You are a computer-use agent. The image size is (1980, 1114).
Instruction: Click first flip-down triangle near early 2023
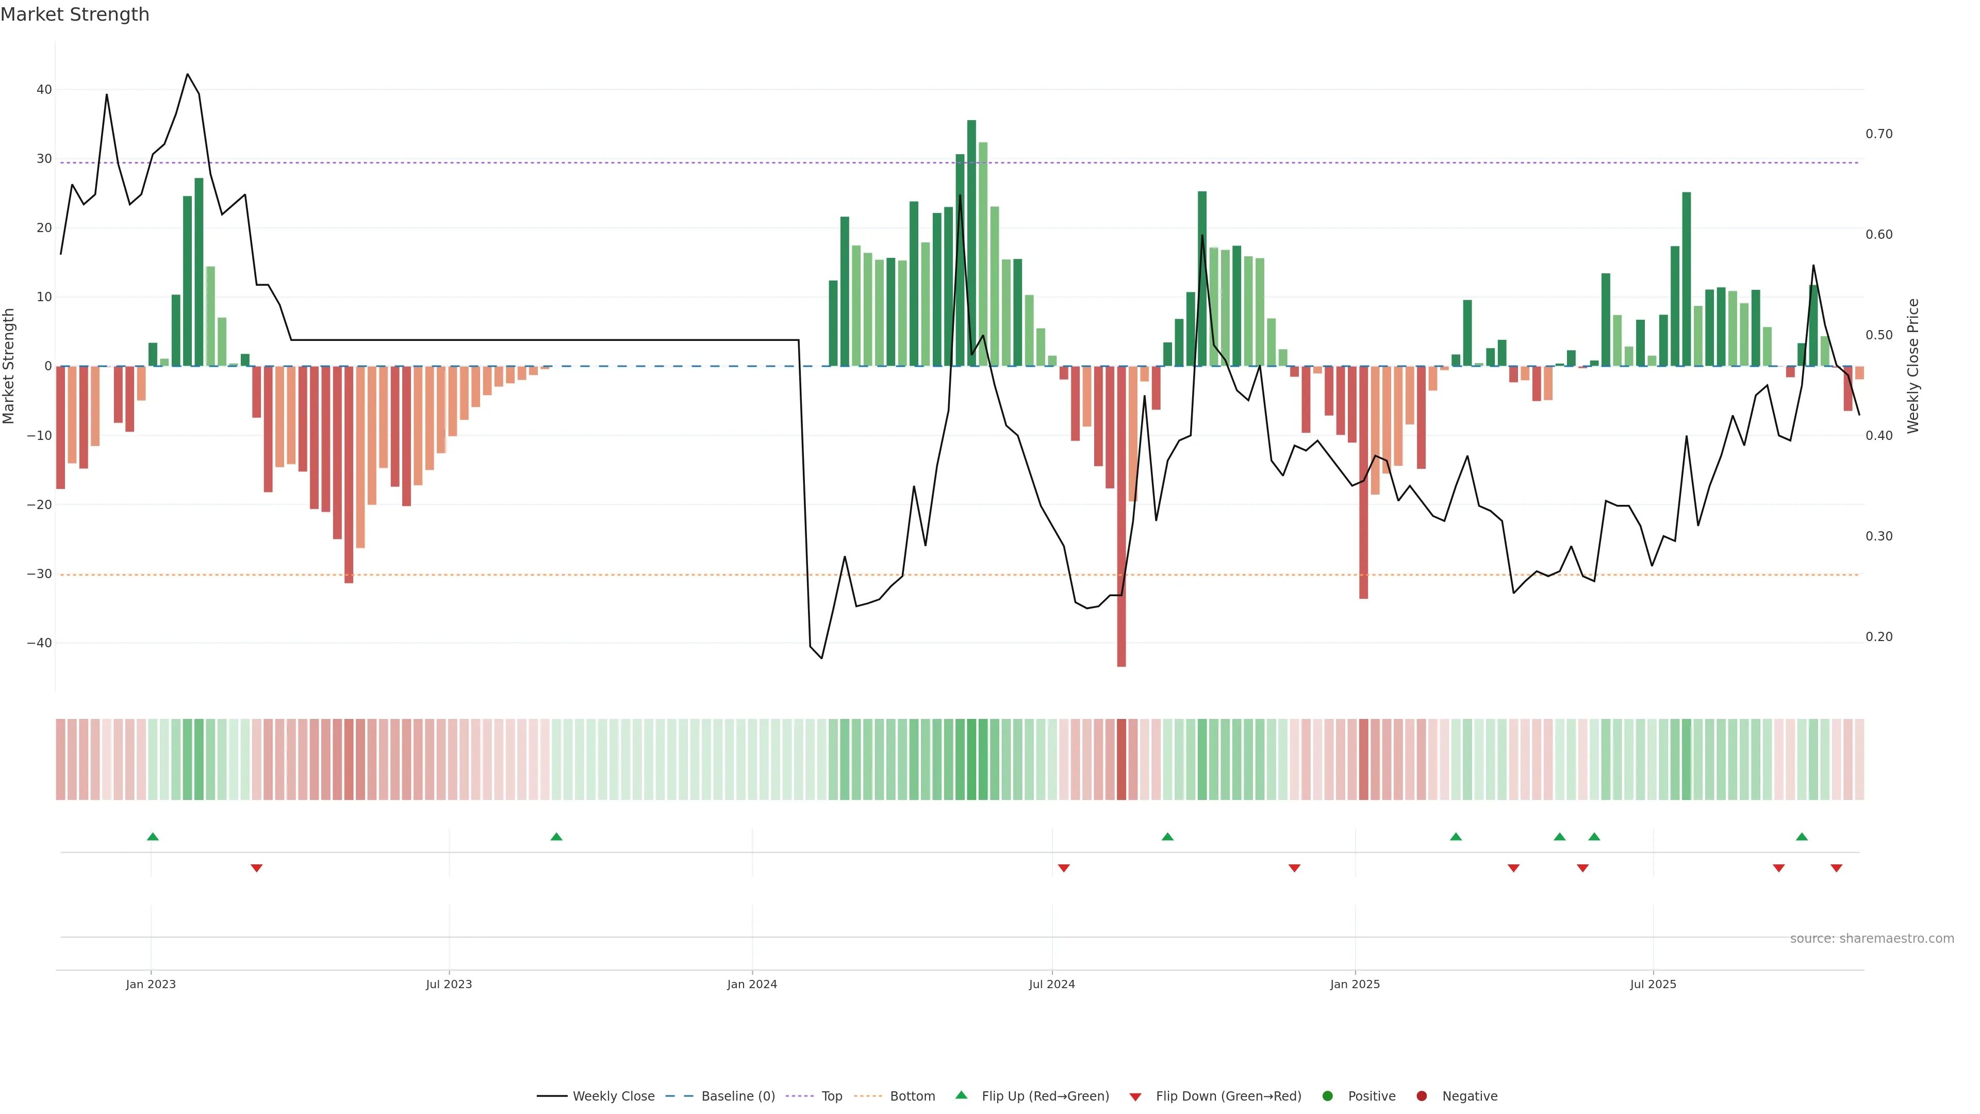tap(257, 868)
